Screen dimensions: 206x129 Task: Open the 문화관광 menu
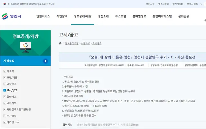[184, 16]
